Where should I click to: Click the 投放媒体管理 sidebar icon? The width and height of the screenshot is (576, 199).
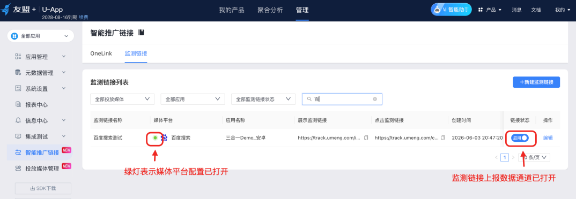pos(18,169)
